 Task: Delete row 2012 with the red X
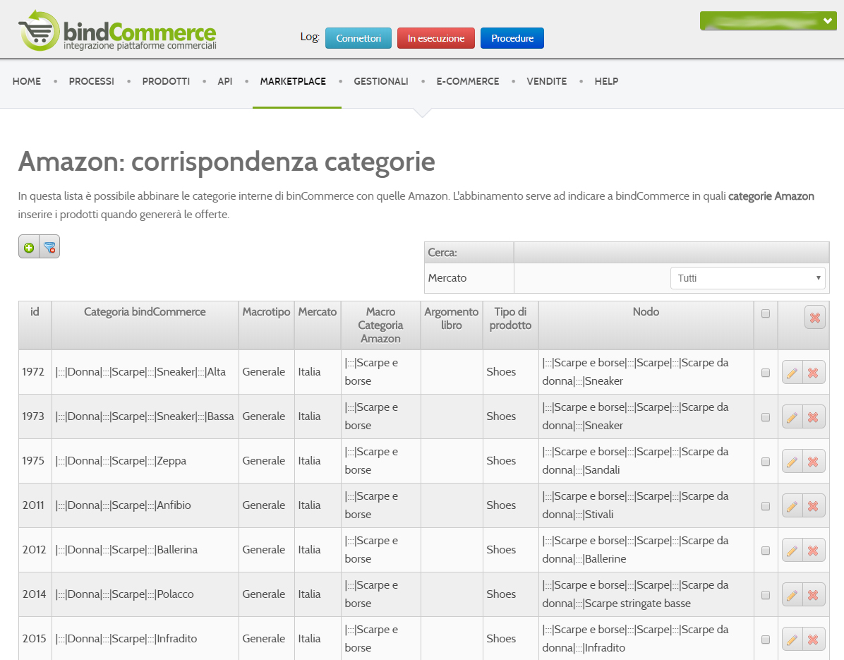[814, 550]
